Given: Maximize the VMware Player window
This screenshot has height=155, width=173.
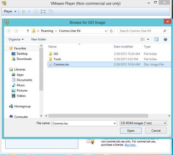Looking at the screenshot, I should 155,3.
